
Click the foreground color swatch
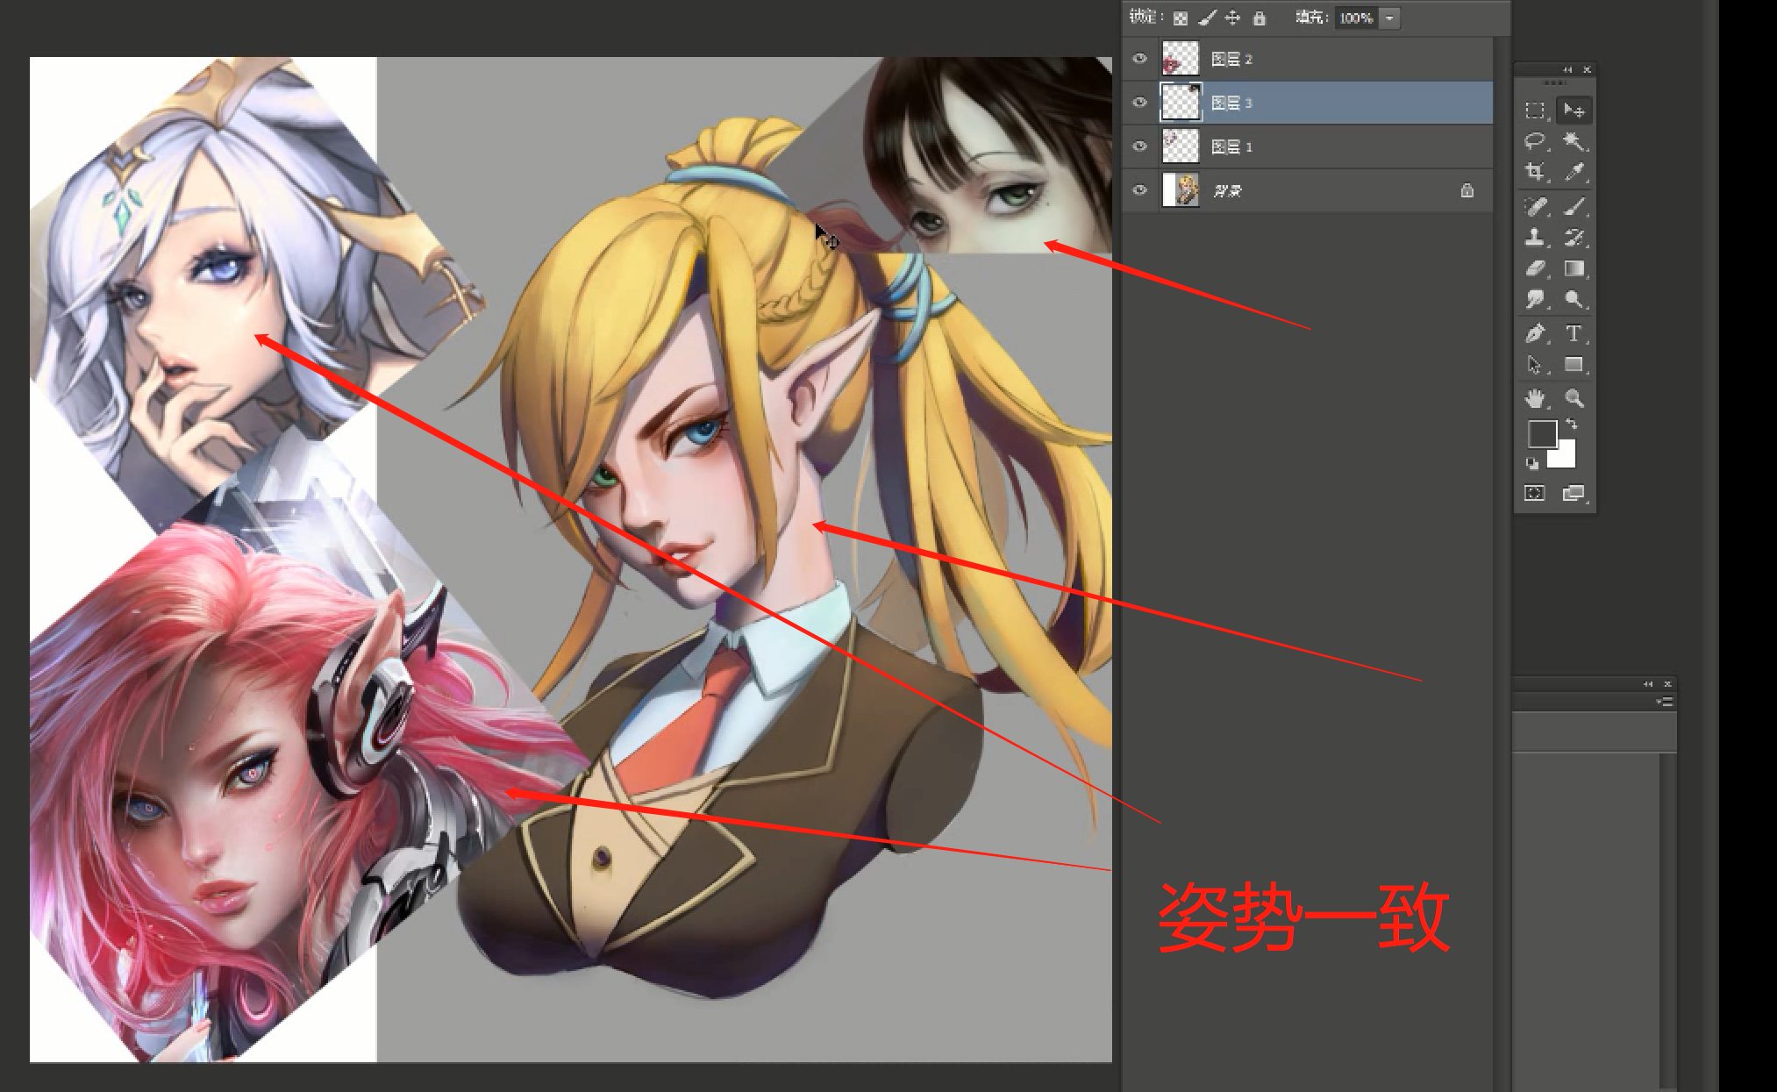pyautogui.click(x=1541, y=433)
